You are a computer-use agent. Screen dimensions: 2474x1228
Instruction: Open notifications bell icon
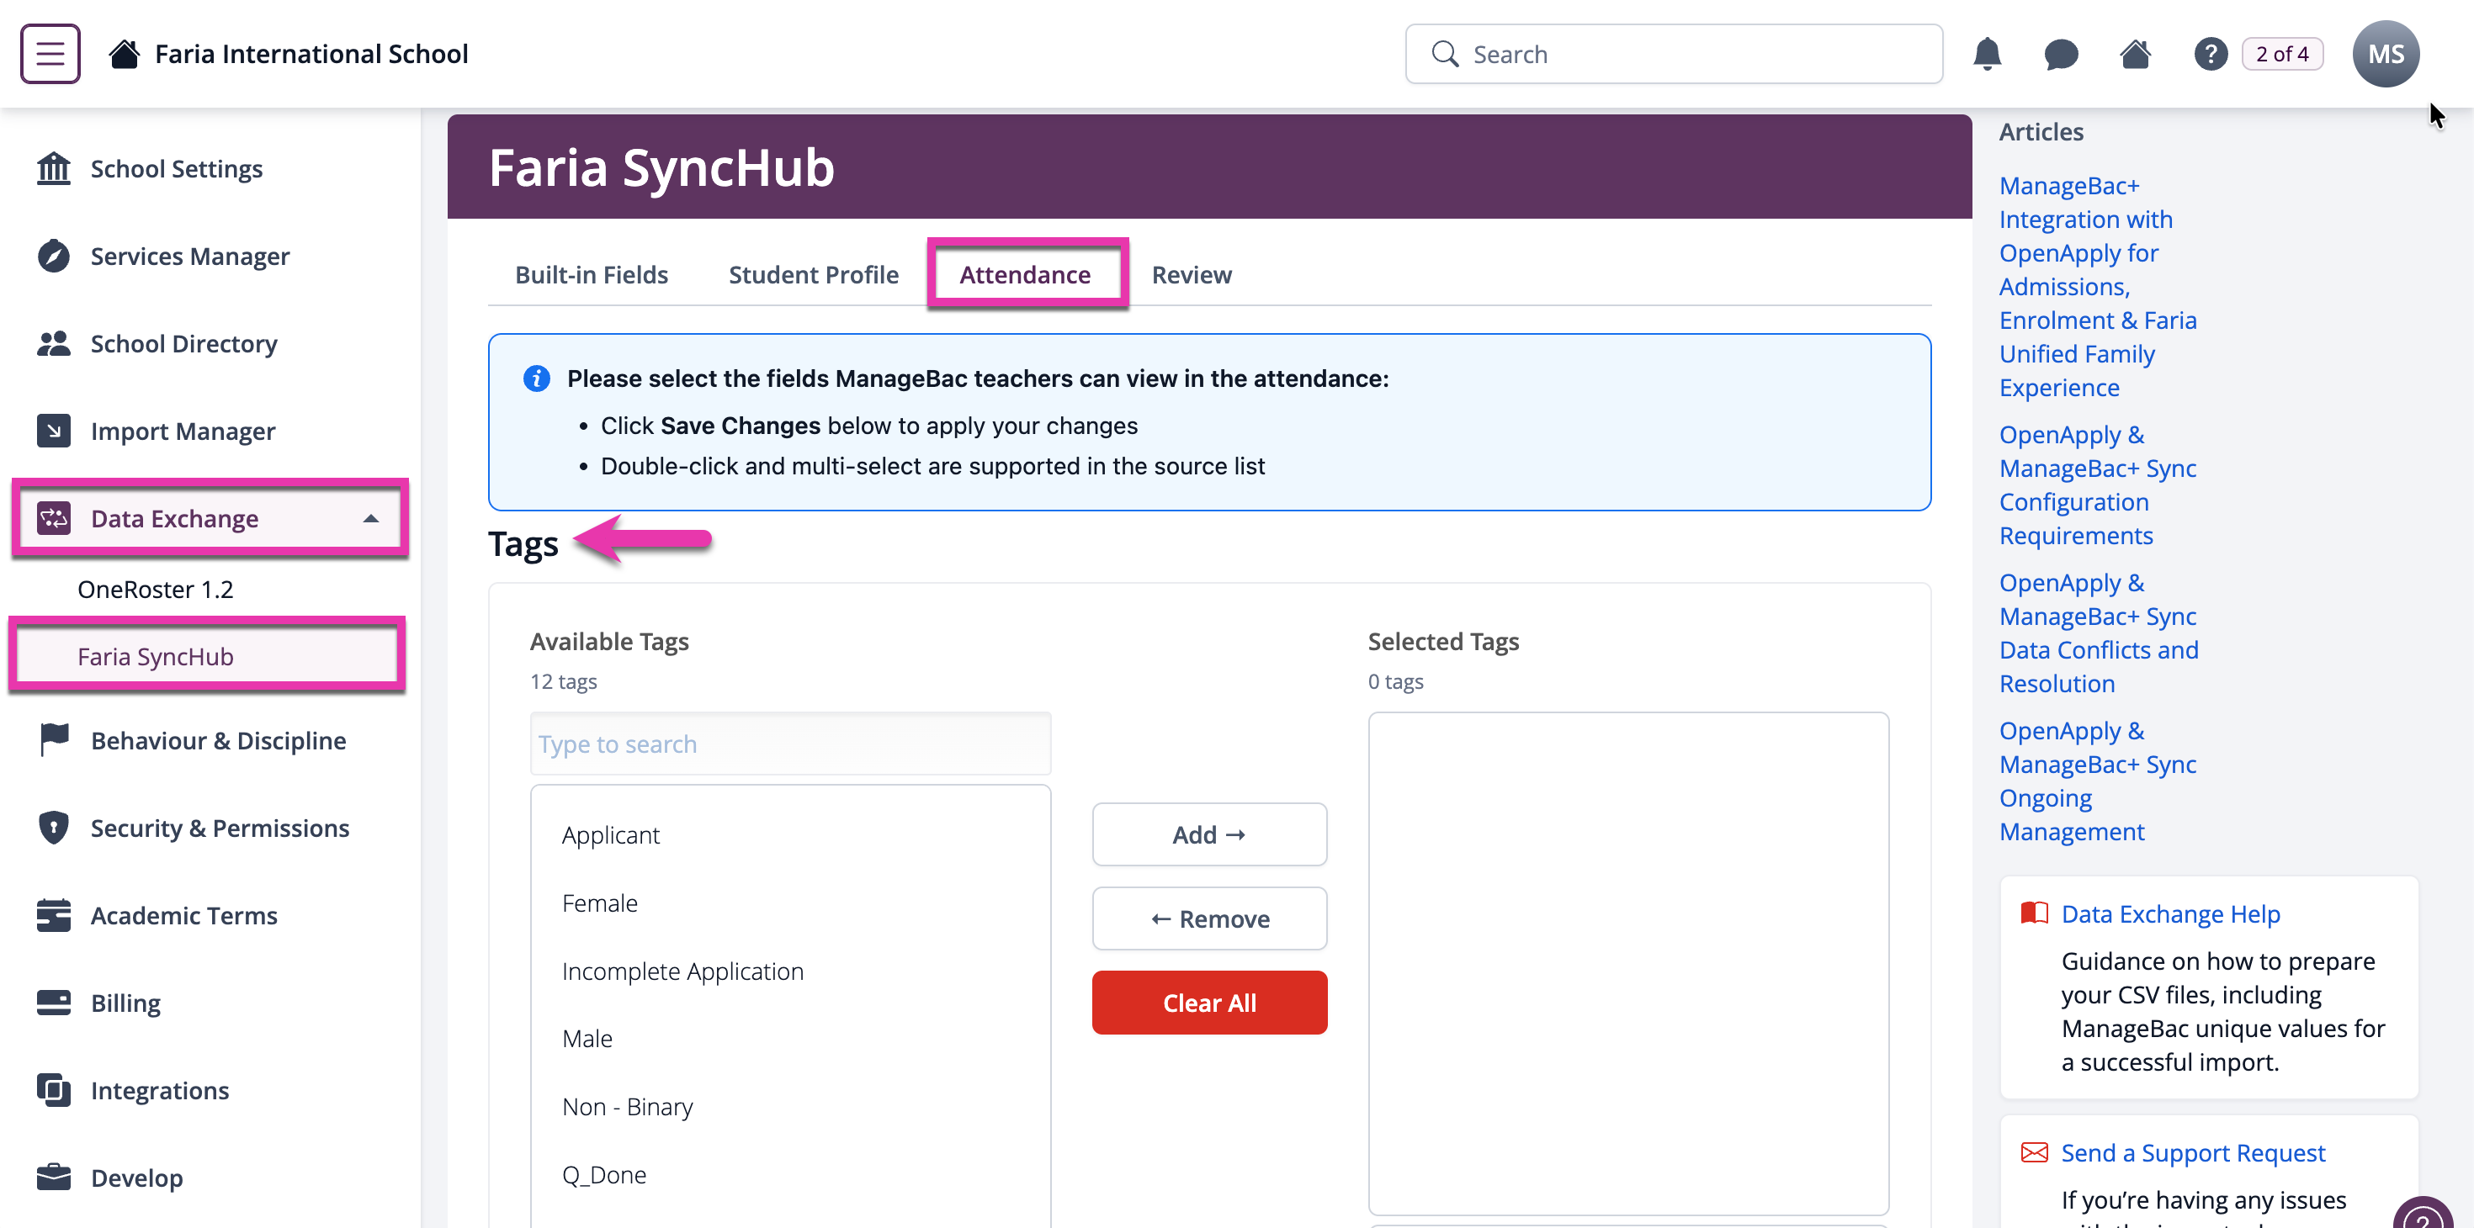1987,54
